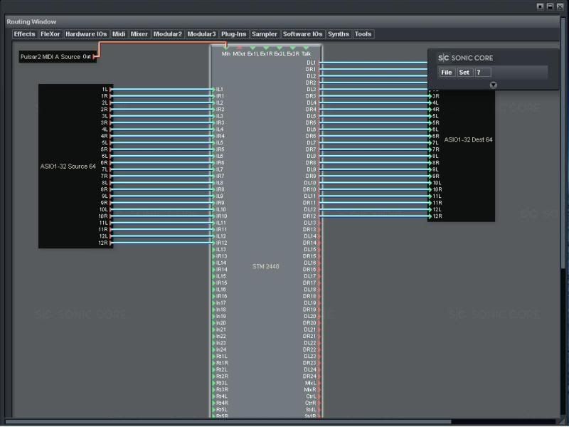Click the DL24 output pin on STM 2448
Screen dimensions: 569x427
319,369
